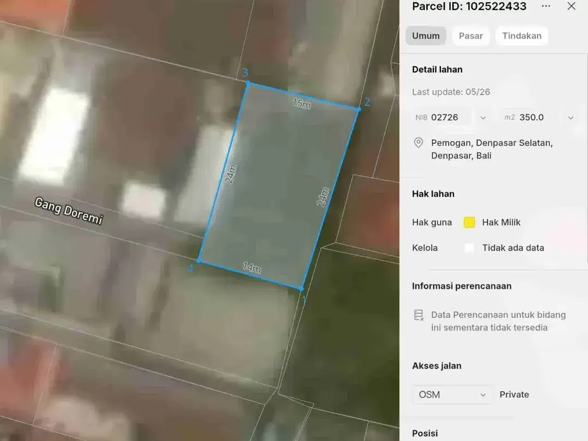This screenshot has width=588, height=441.
Task: Click the Last update: 05/26 text
Action: click(x=451, y=92)
